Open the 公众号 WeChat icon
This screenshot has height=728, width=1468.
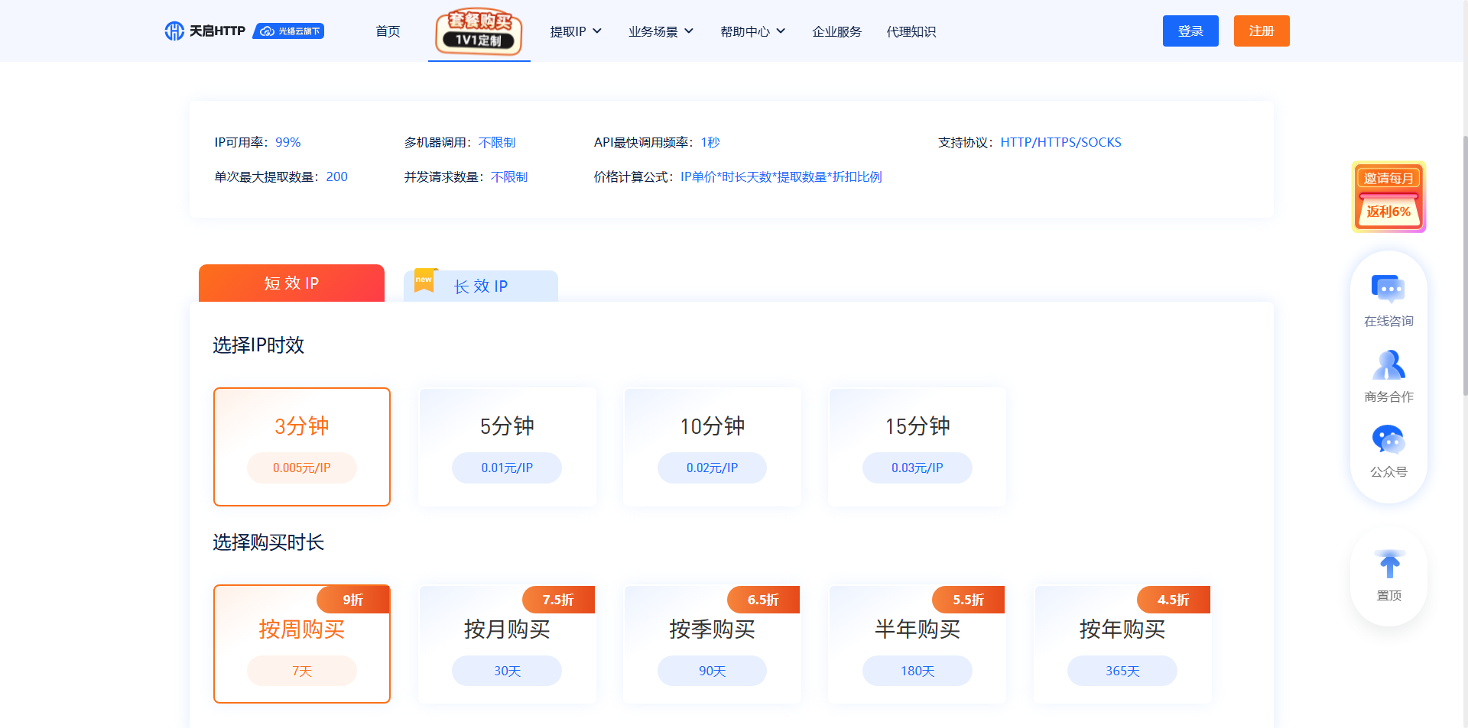(x=1388, y=440)
